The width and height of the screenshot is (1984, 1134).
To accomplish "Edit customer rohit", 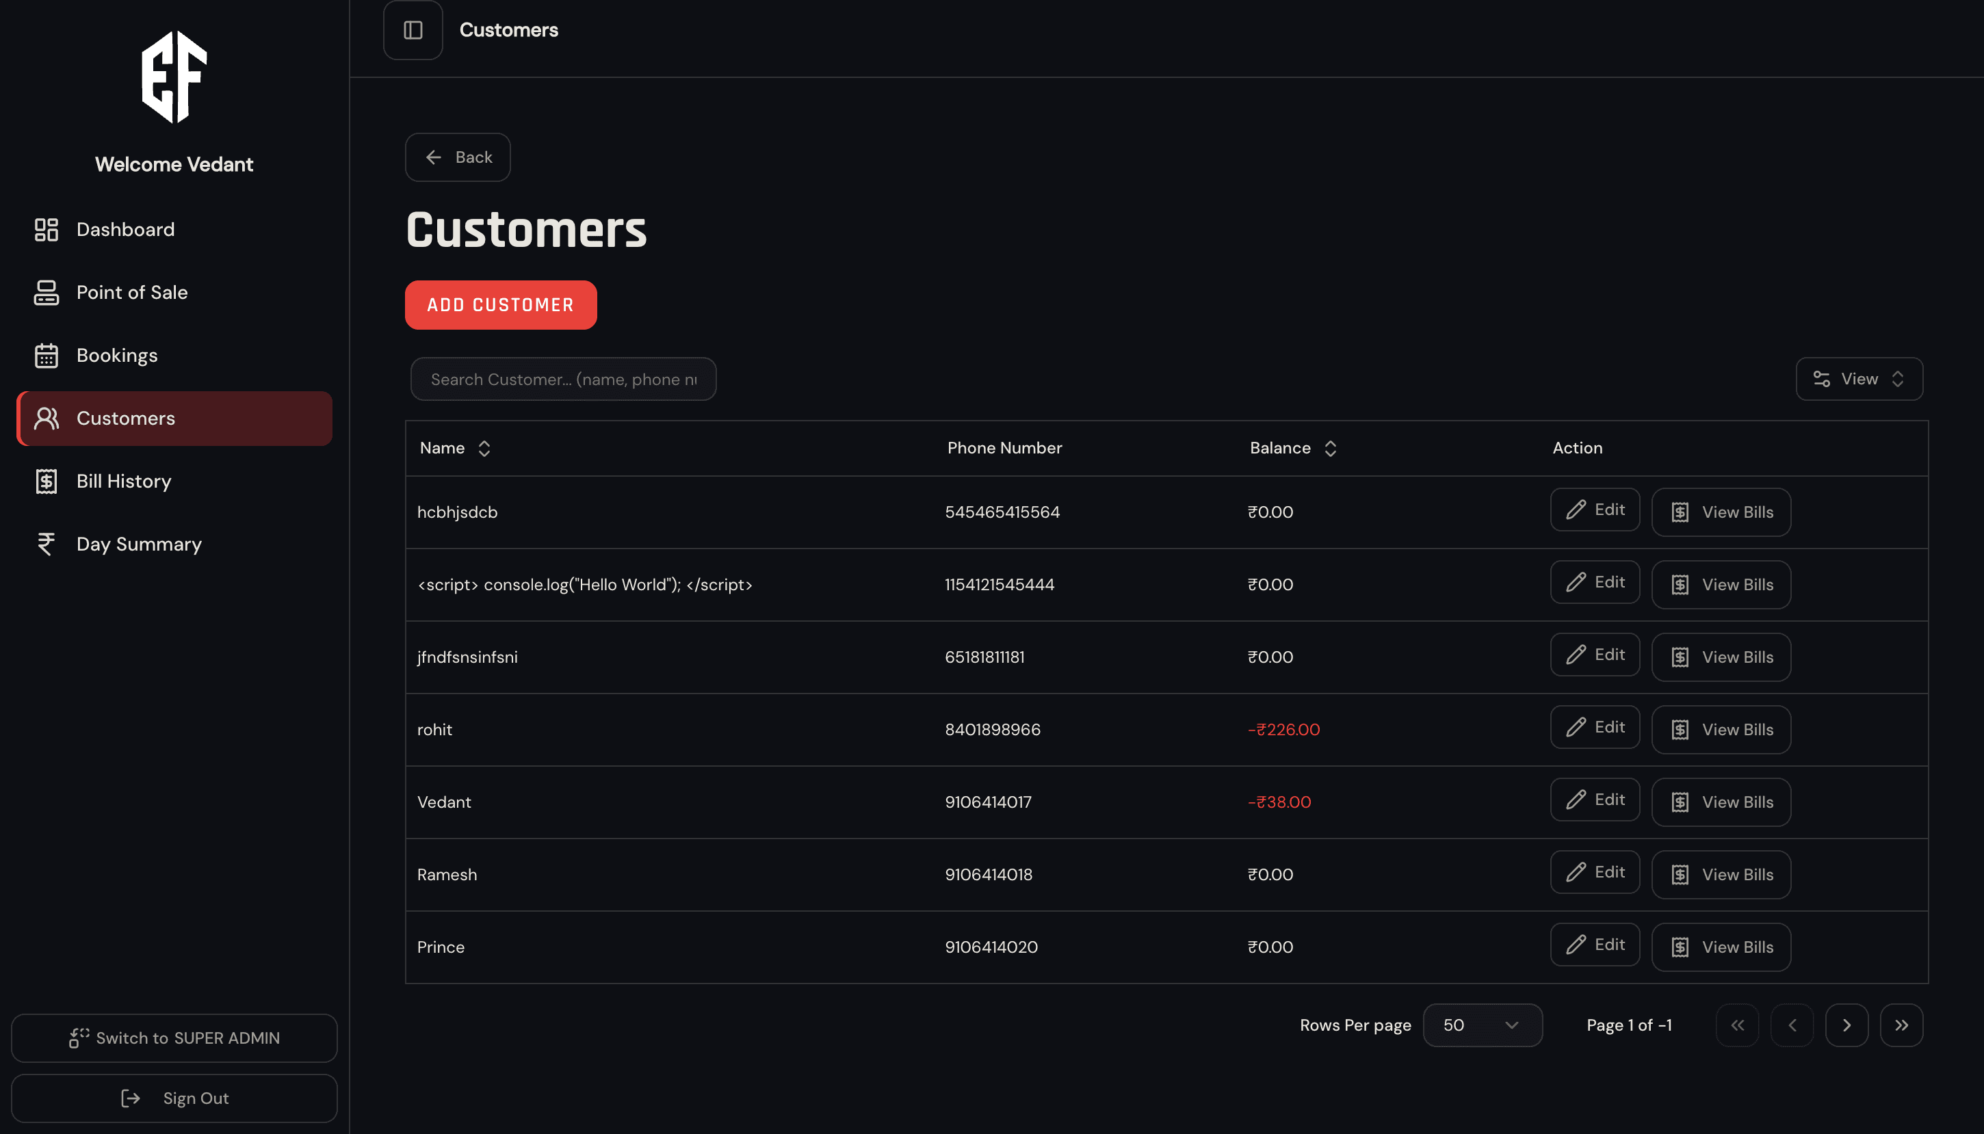I will click(1595, 726).
